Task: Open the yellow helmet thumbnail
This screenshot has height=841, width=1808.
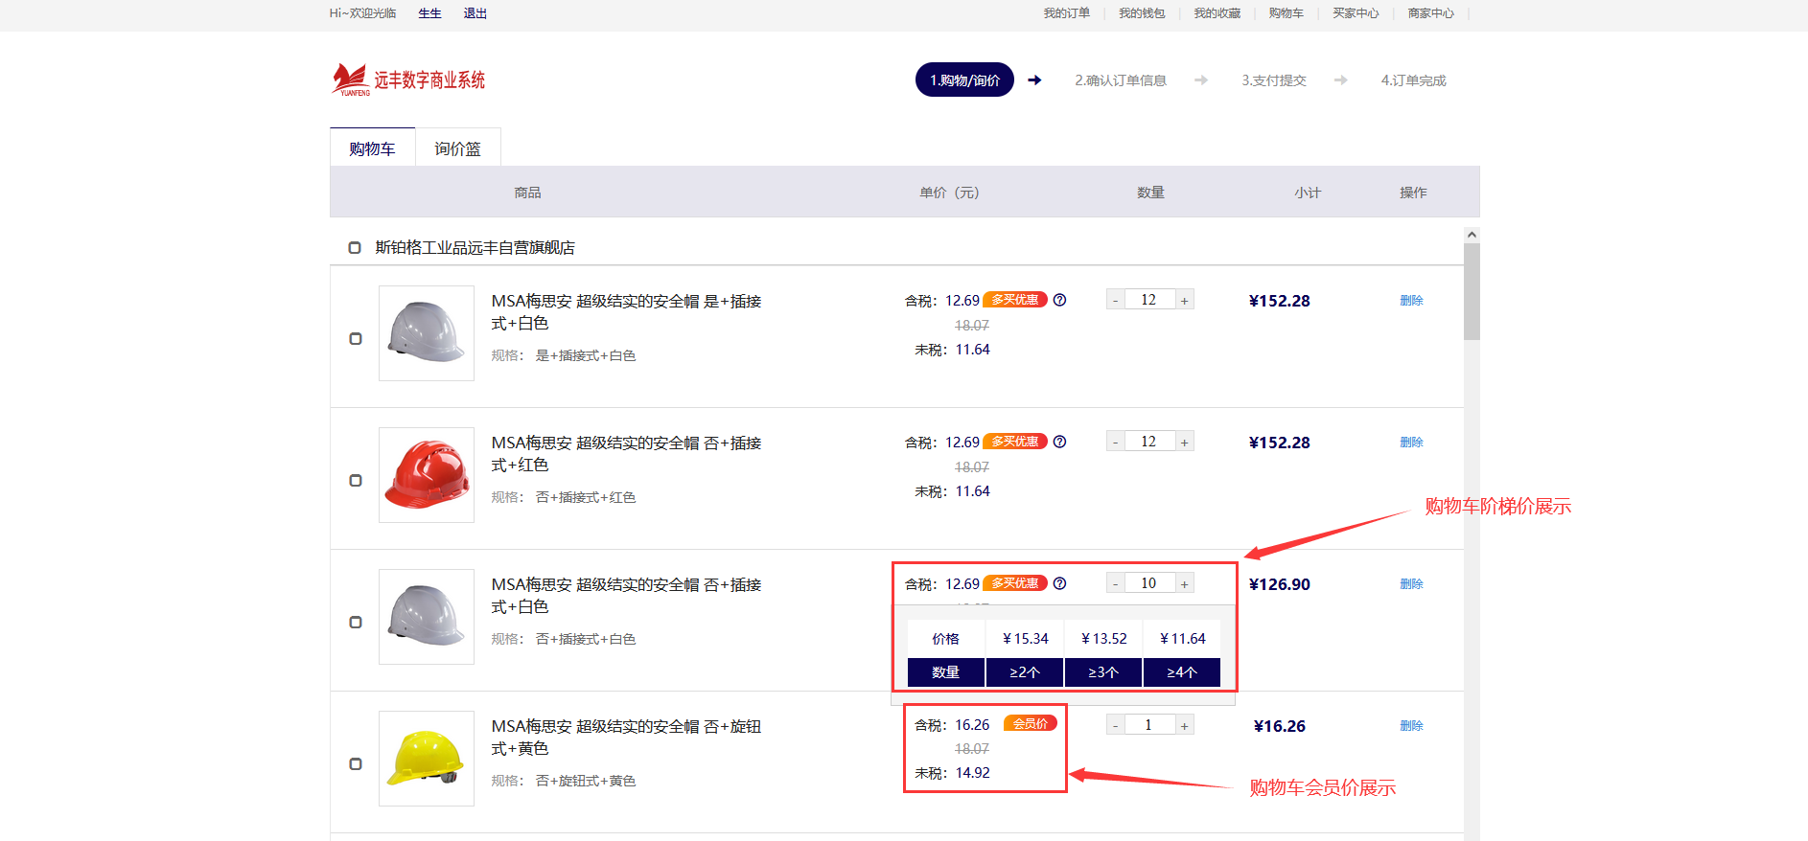Action: point(427,759)
